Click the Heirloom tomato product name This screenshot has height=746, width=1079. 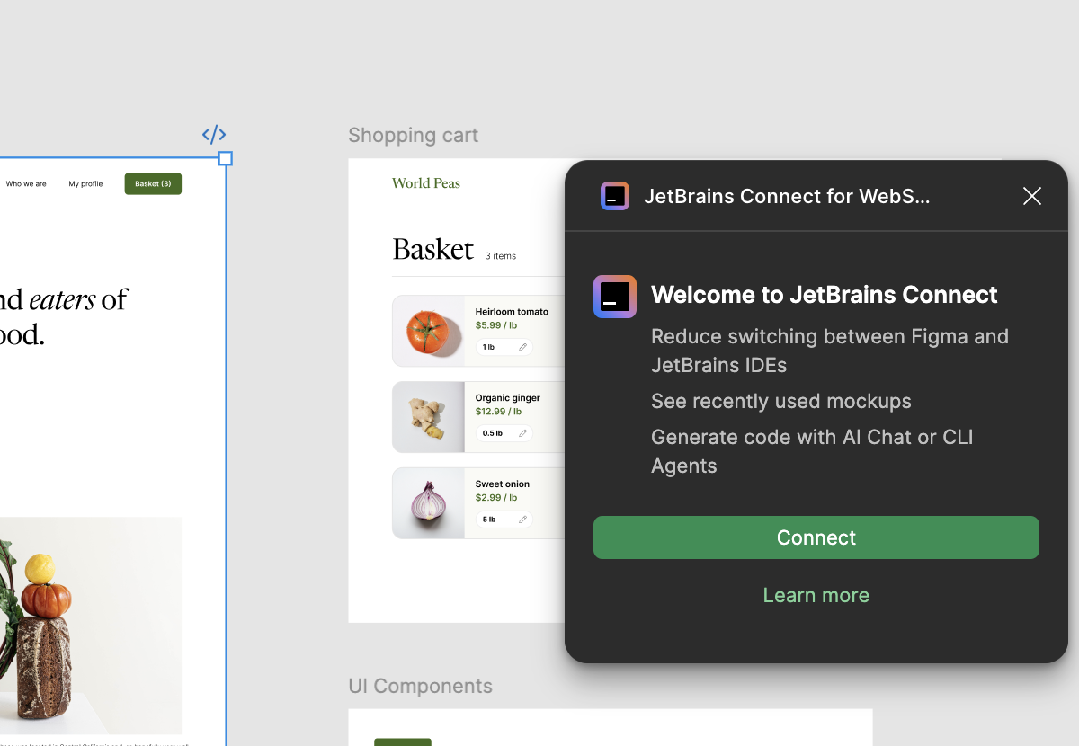coord(512,312)
